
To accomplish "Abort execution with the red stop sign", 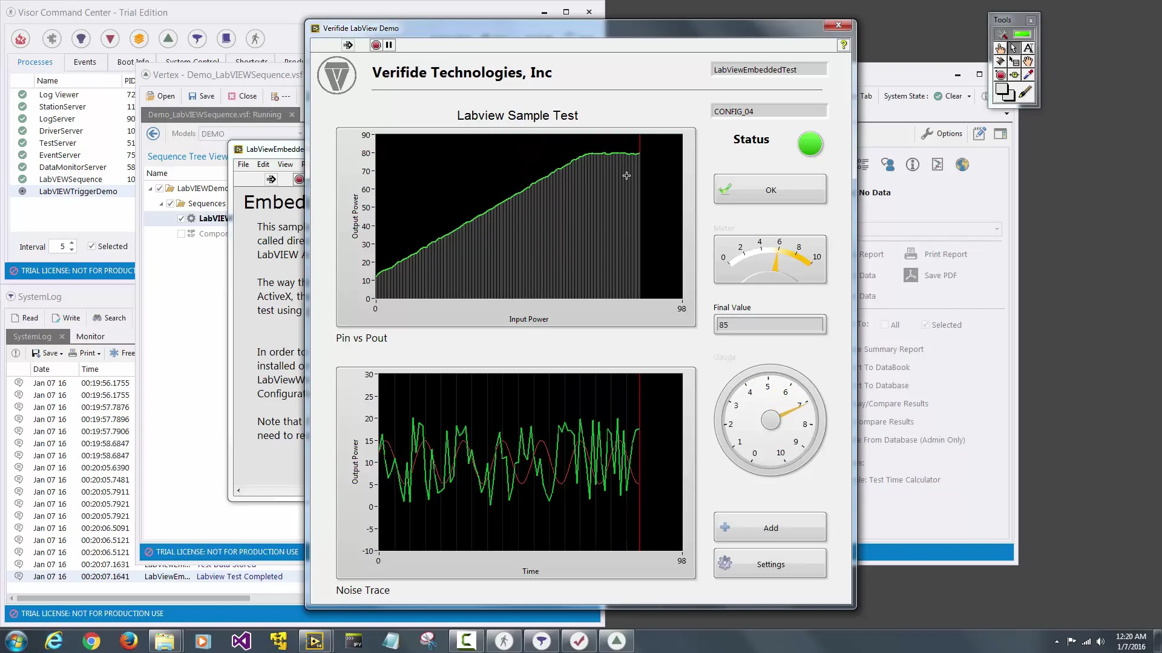I will tap(376, 45).
